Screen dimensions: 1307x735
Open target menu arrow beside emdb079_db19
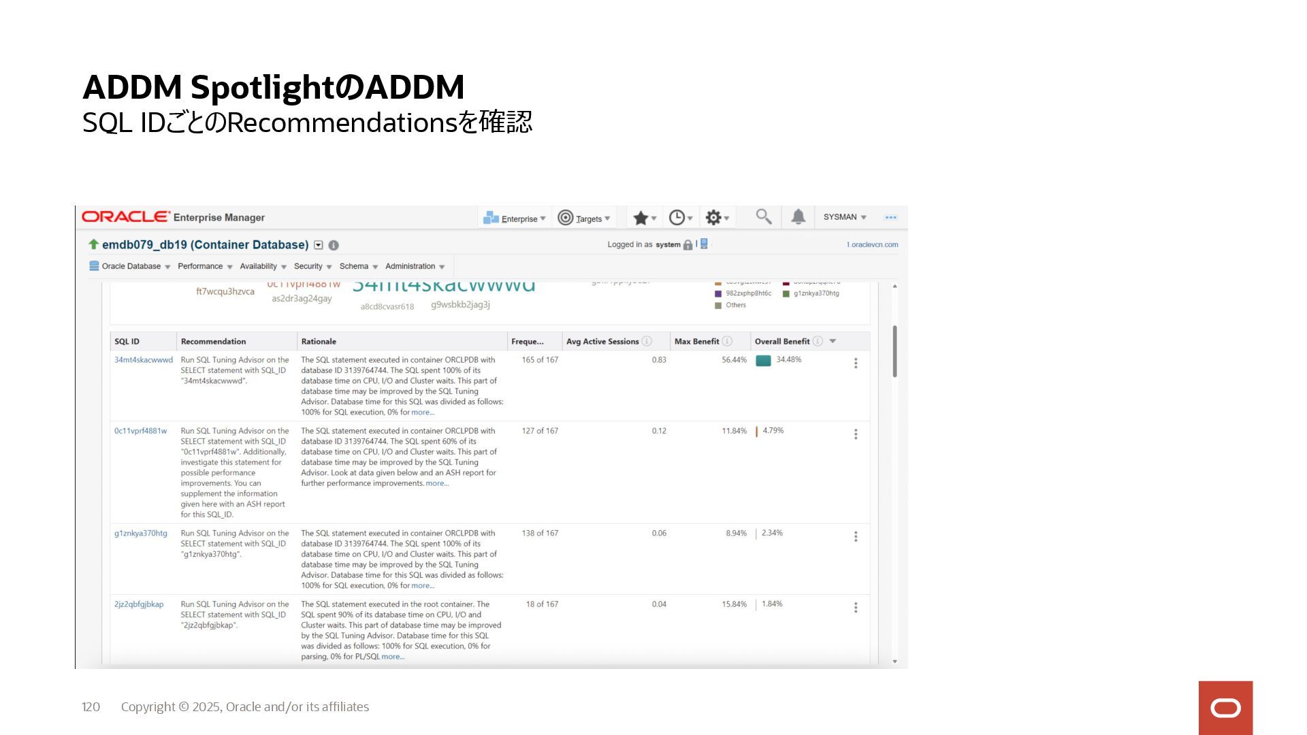tap(318, 245)
